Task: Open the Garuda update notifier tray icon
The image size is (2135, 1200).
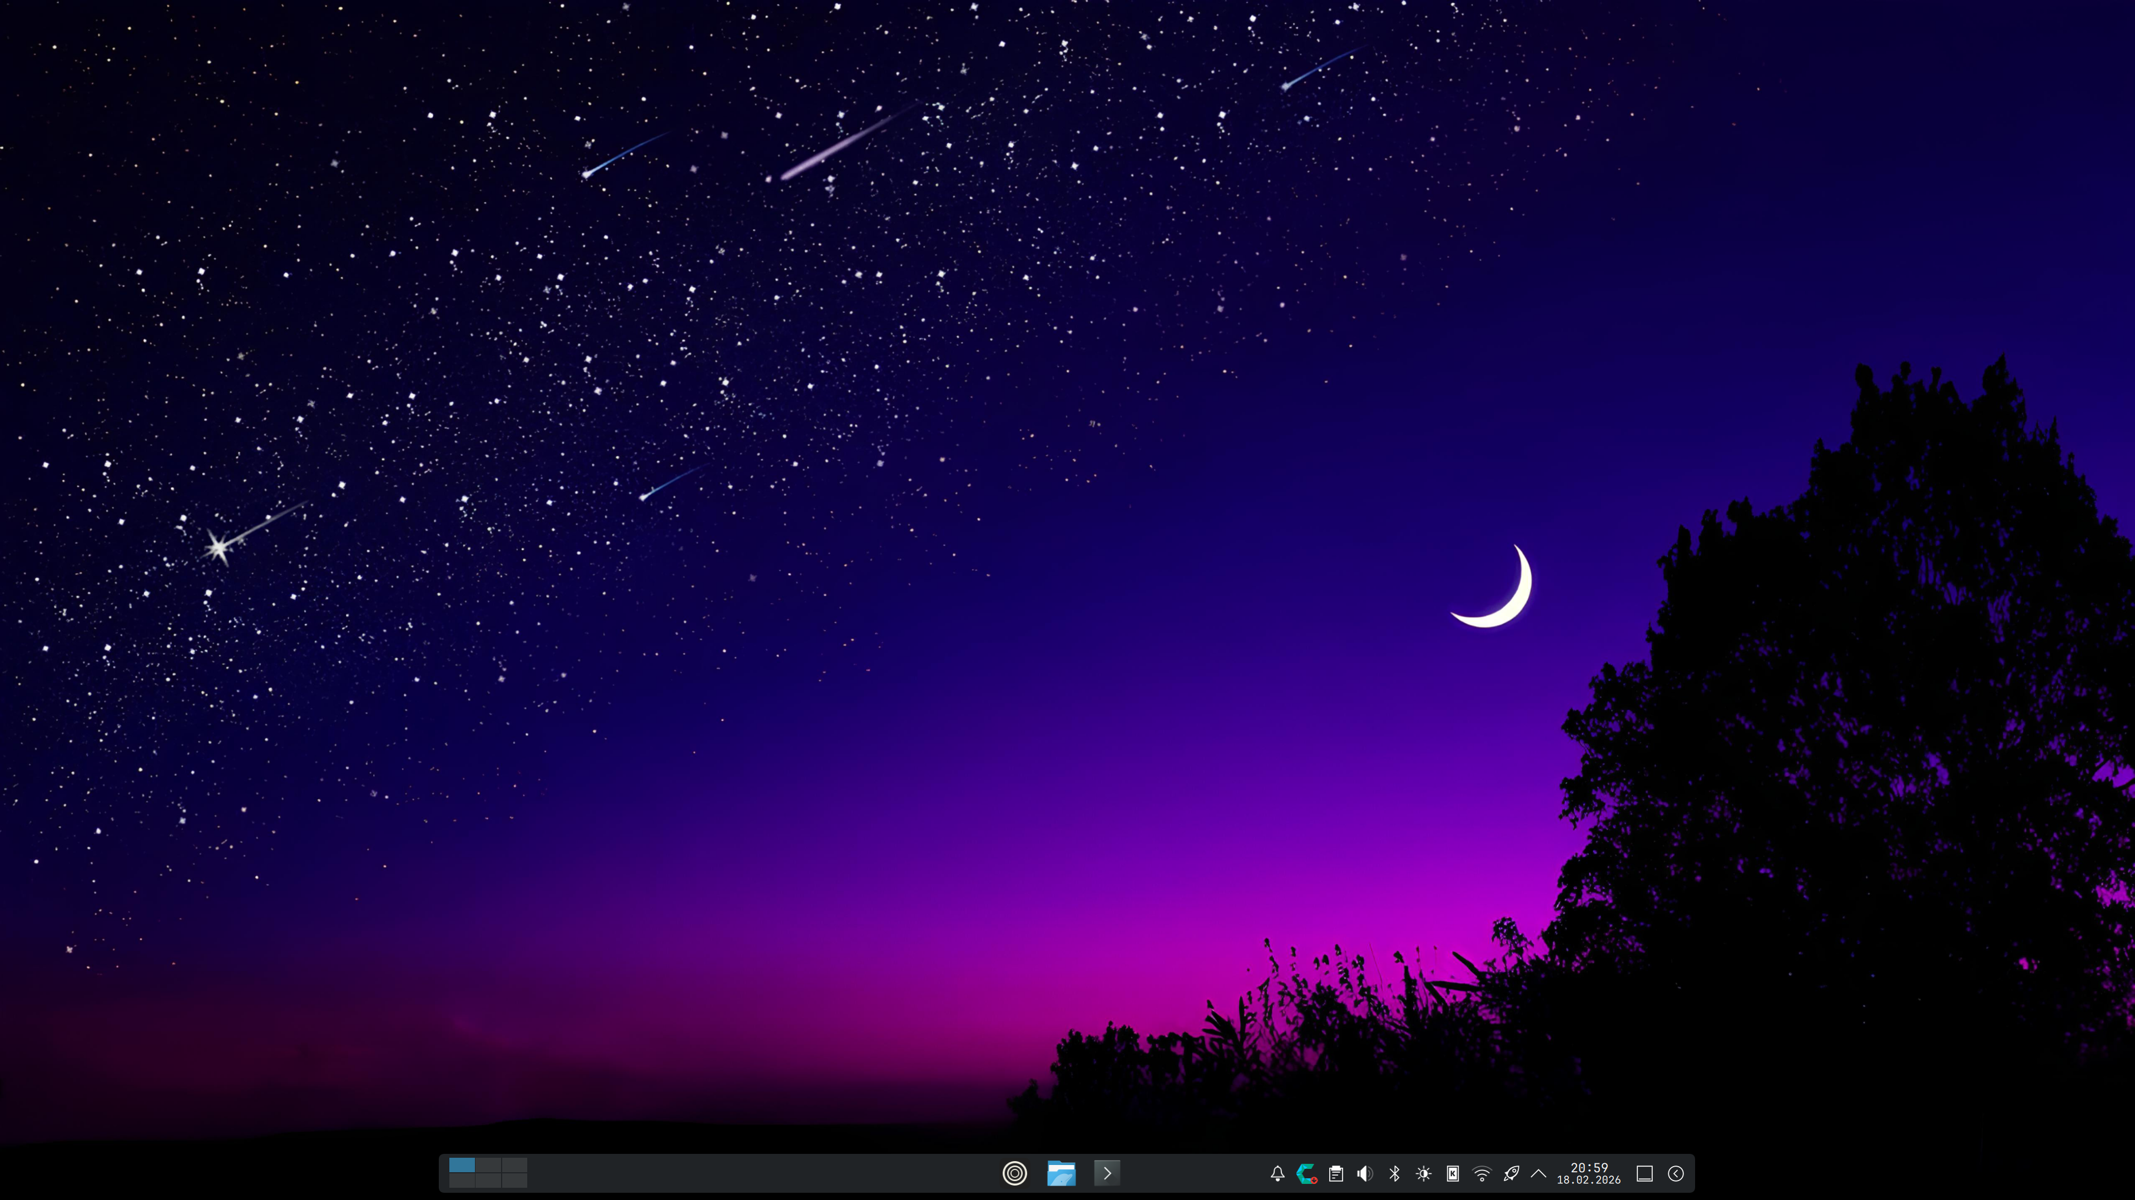Action: pyautogui.click(x=1307, y=1173)
